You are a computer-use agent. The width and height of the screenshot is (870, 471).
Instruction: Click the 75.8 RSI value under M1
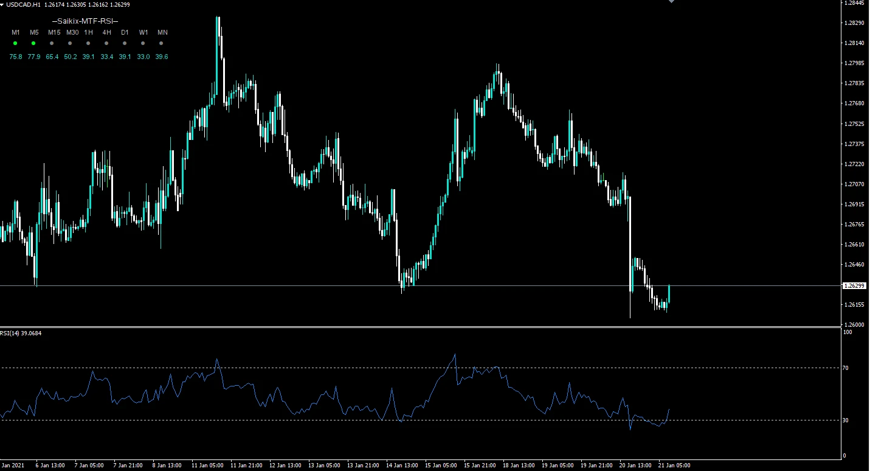[x=15, y=57]
